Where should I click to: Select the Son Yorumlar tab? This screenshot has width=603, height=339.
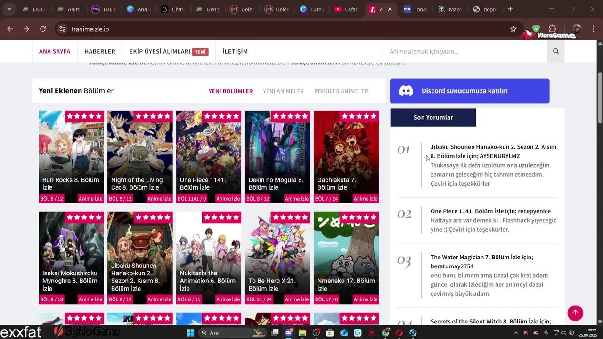coord(433,117)
